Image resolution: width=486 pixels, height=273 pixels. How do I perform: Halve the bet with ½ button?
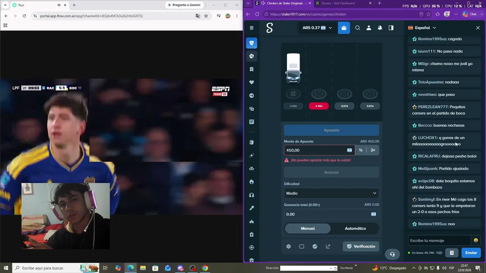click(361, 150)
